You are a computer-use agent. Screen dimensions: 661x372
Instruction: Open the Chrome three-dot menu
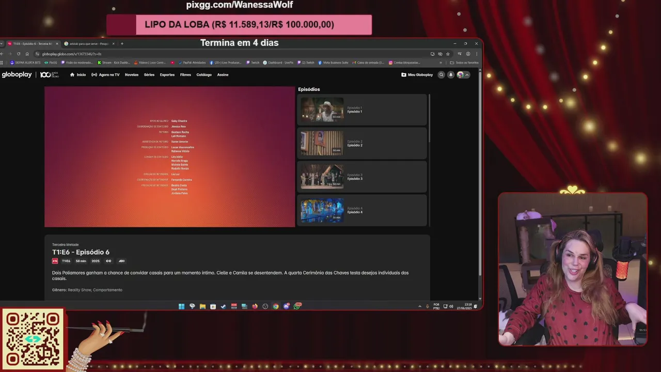coord(476,54)
